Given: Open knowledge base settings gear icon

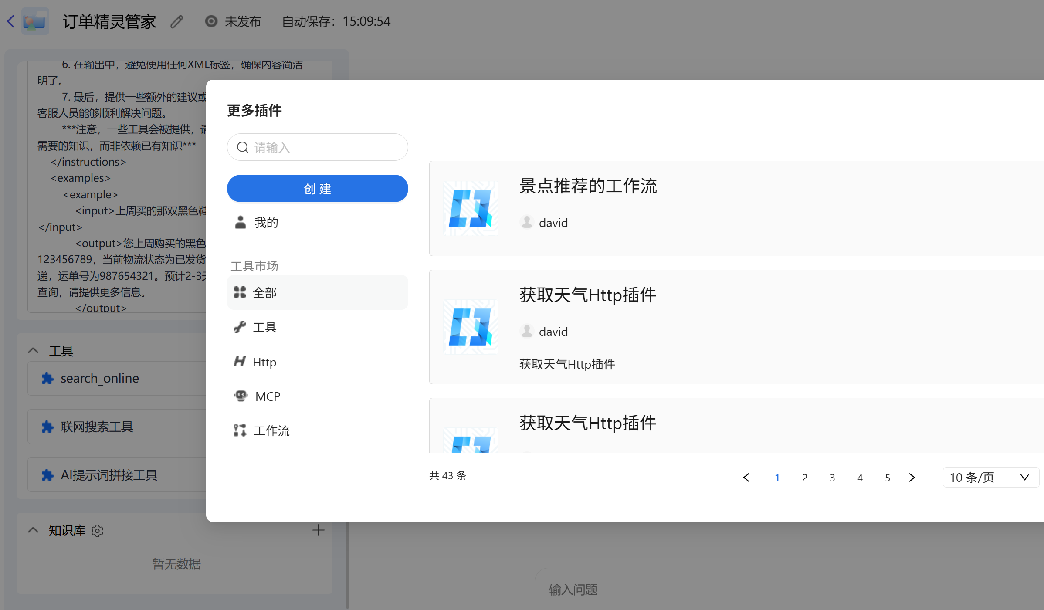Looking at the screenshot, I should point(98,531).
